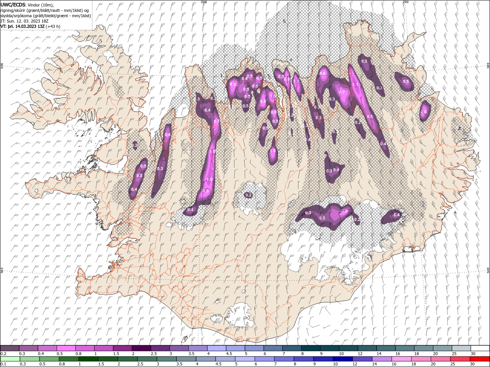The height and width of the screenshot is (367, 490).
Task: Pick the violet swatch right of 12 in lower scale
Action: (362, 359)
